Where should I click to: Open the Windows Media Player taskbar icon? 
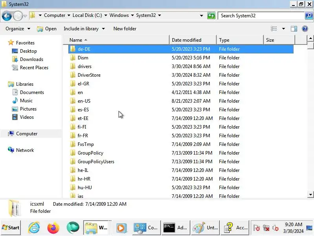[x=121, y=228]
